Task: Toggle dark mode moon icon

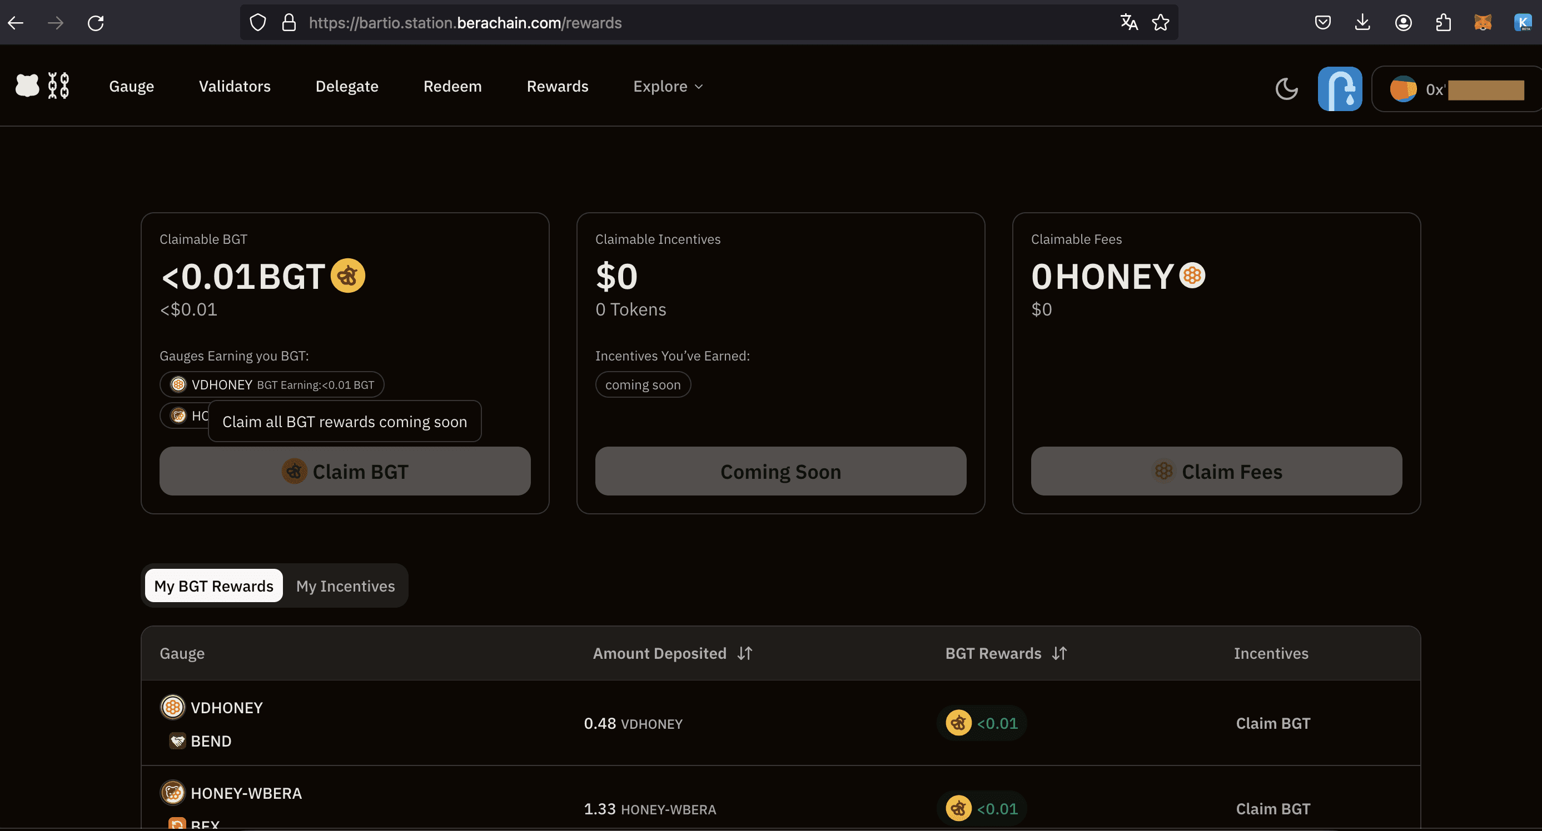Action: tap(1286, 89)
